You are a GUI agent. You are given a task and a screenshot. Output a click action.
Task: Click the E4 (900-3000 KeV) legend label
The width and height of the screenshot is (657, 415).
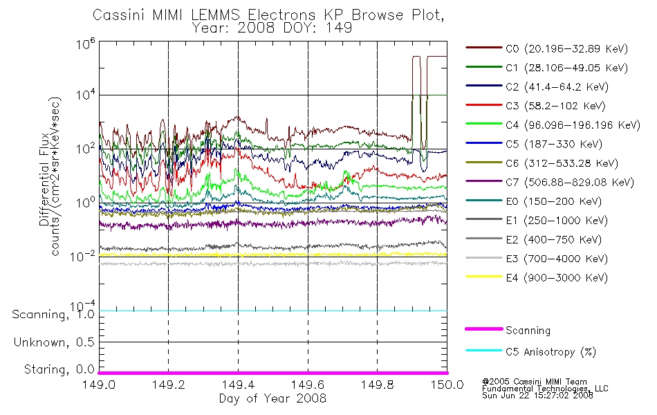pos(557,278)
